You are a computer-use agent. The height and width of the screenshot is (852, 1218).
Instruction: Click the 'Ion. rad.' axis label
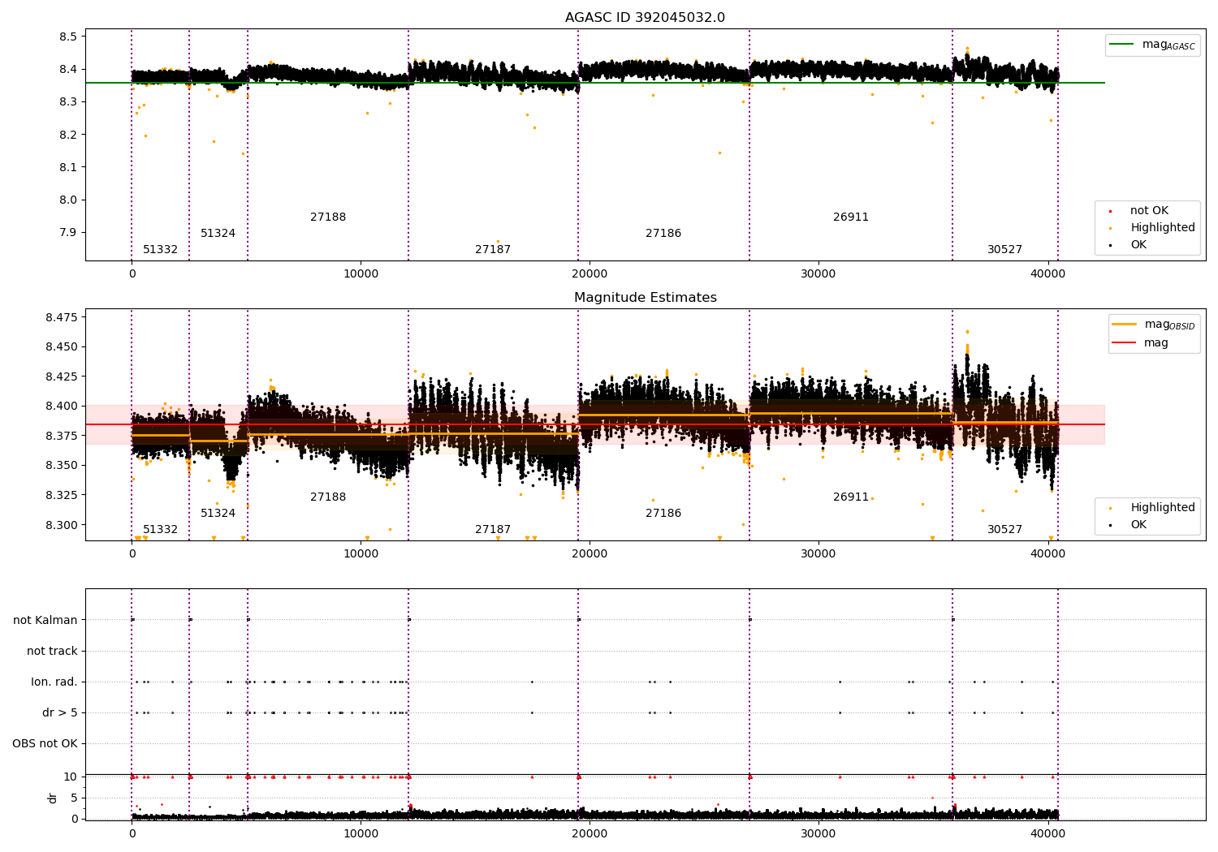(54, 682)
